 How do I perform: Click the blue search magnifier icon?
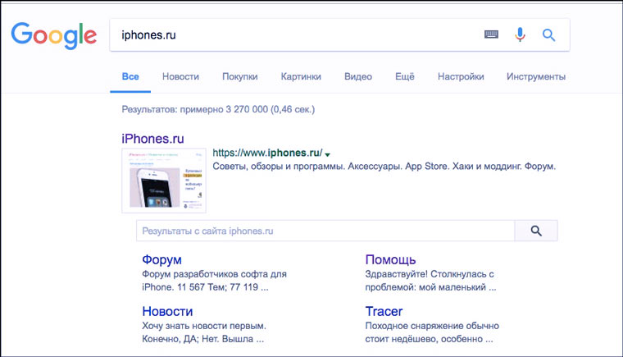coord(548,35)
